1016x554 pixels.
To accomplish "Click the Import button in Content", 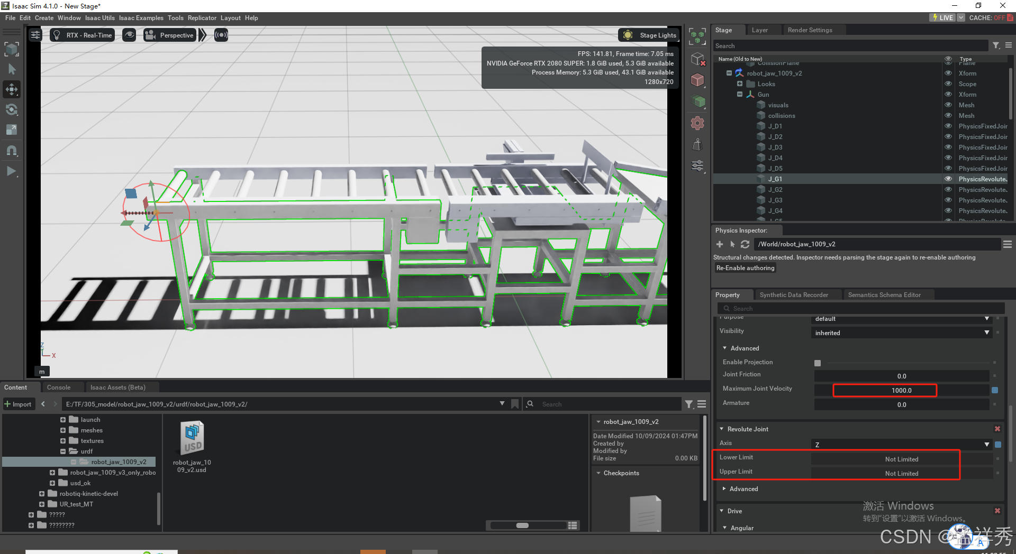I will click(x=19, y=404).
